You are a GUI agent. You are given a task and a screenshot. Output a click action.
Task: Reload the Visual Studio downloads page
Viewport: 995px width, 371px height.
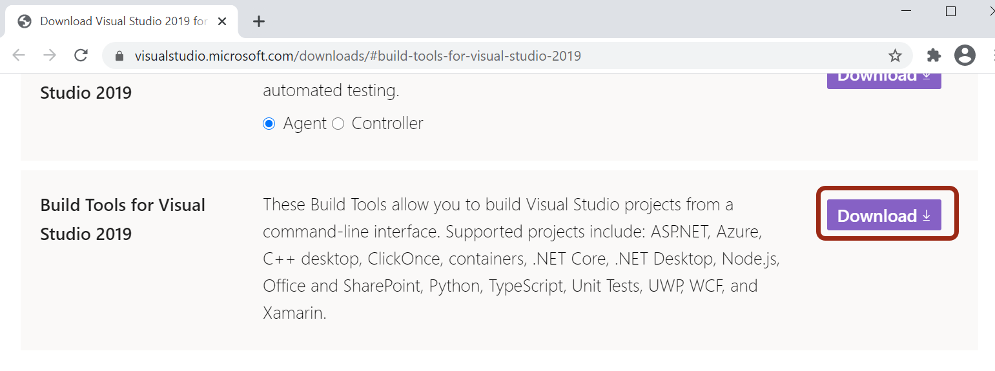click(x=81, y=55)
